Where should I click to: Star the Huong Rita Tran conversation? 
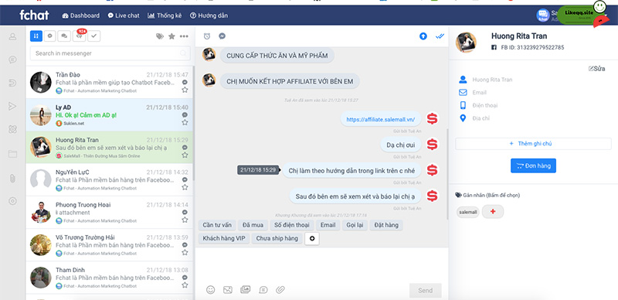click(185, 155)
